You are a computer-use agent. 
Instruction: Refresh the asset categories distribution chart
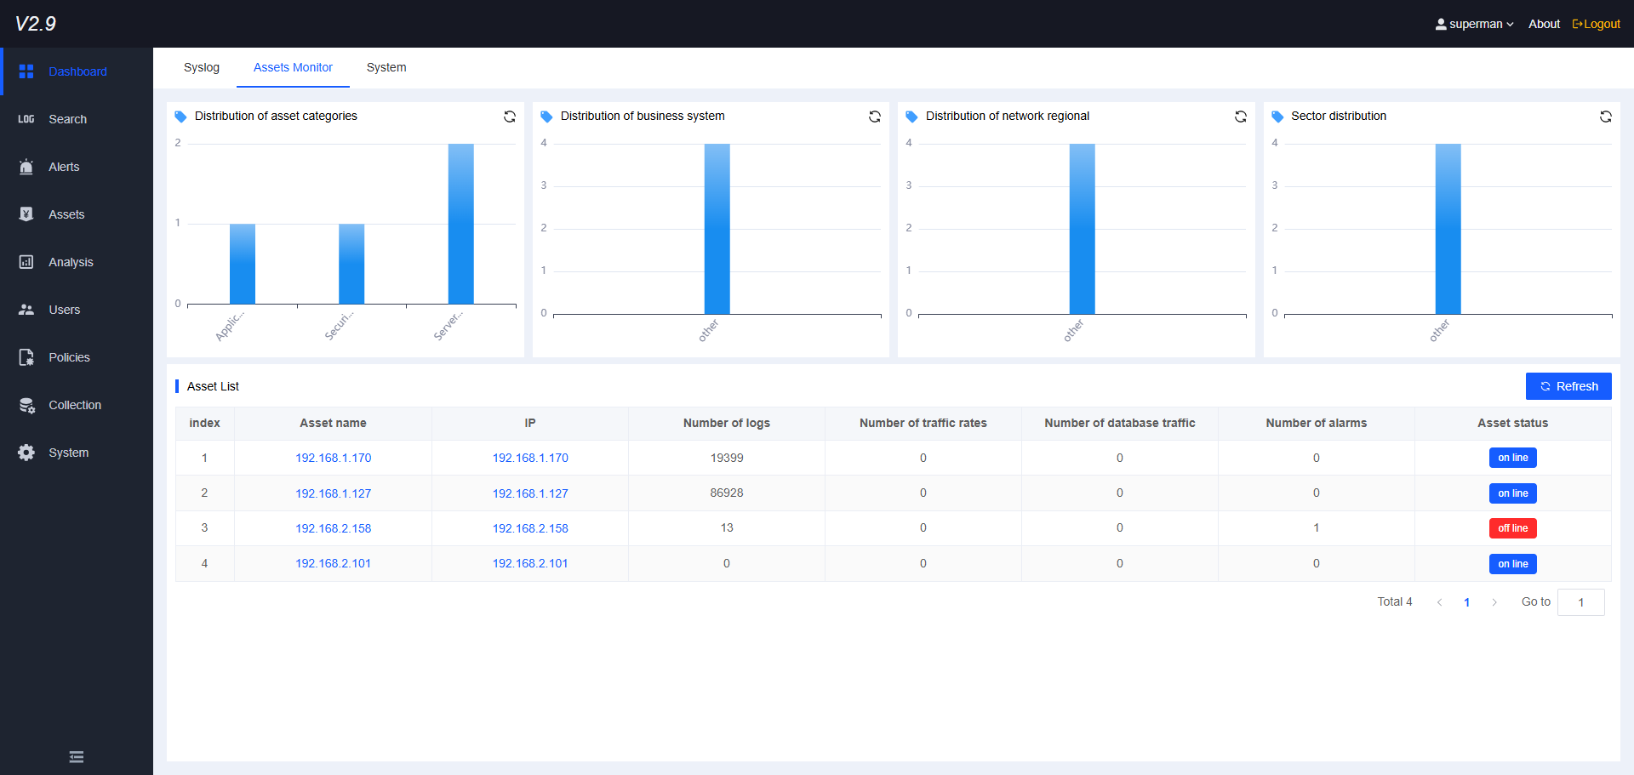(x=510, y=117)
